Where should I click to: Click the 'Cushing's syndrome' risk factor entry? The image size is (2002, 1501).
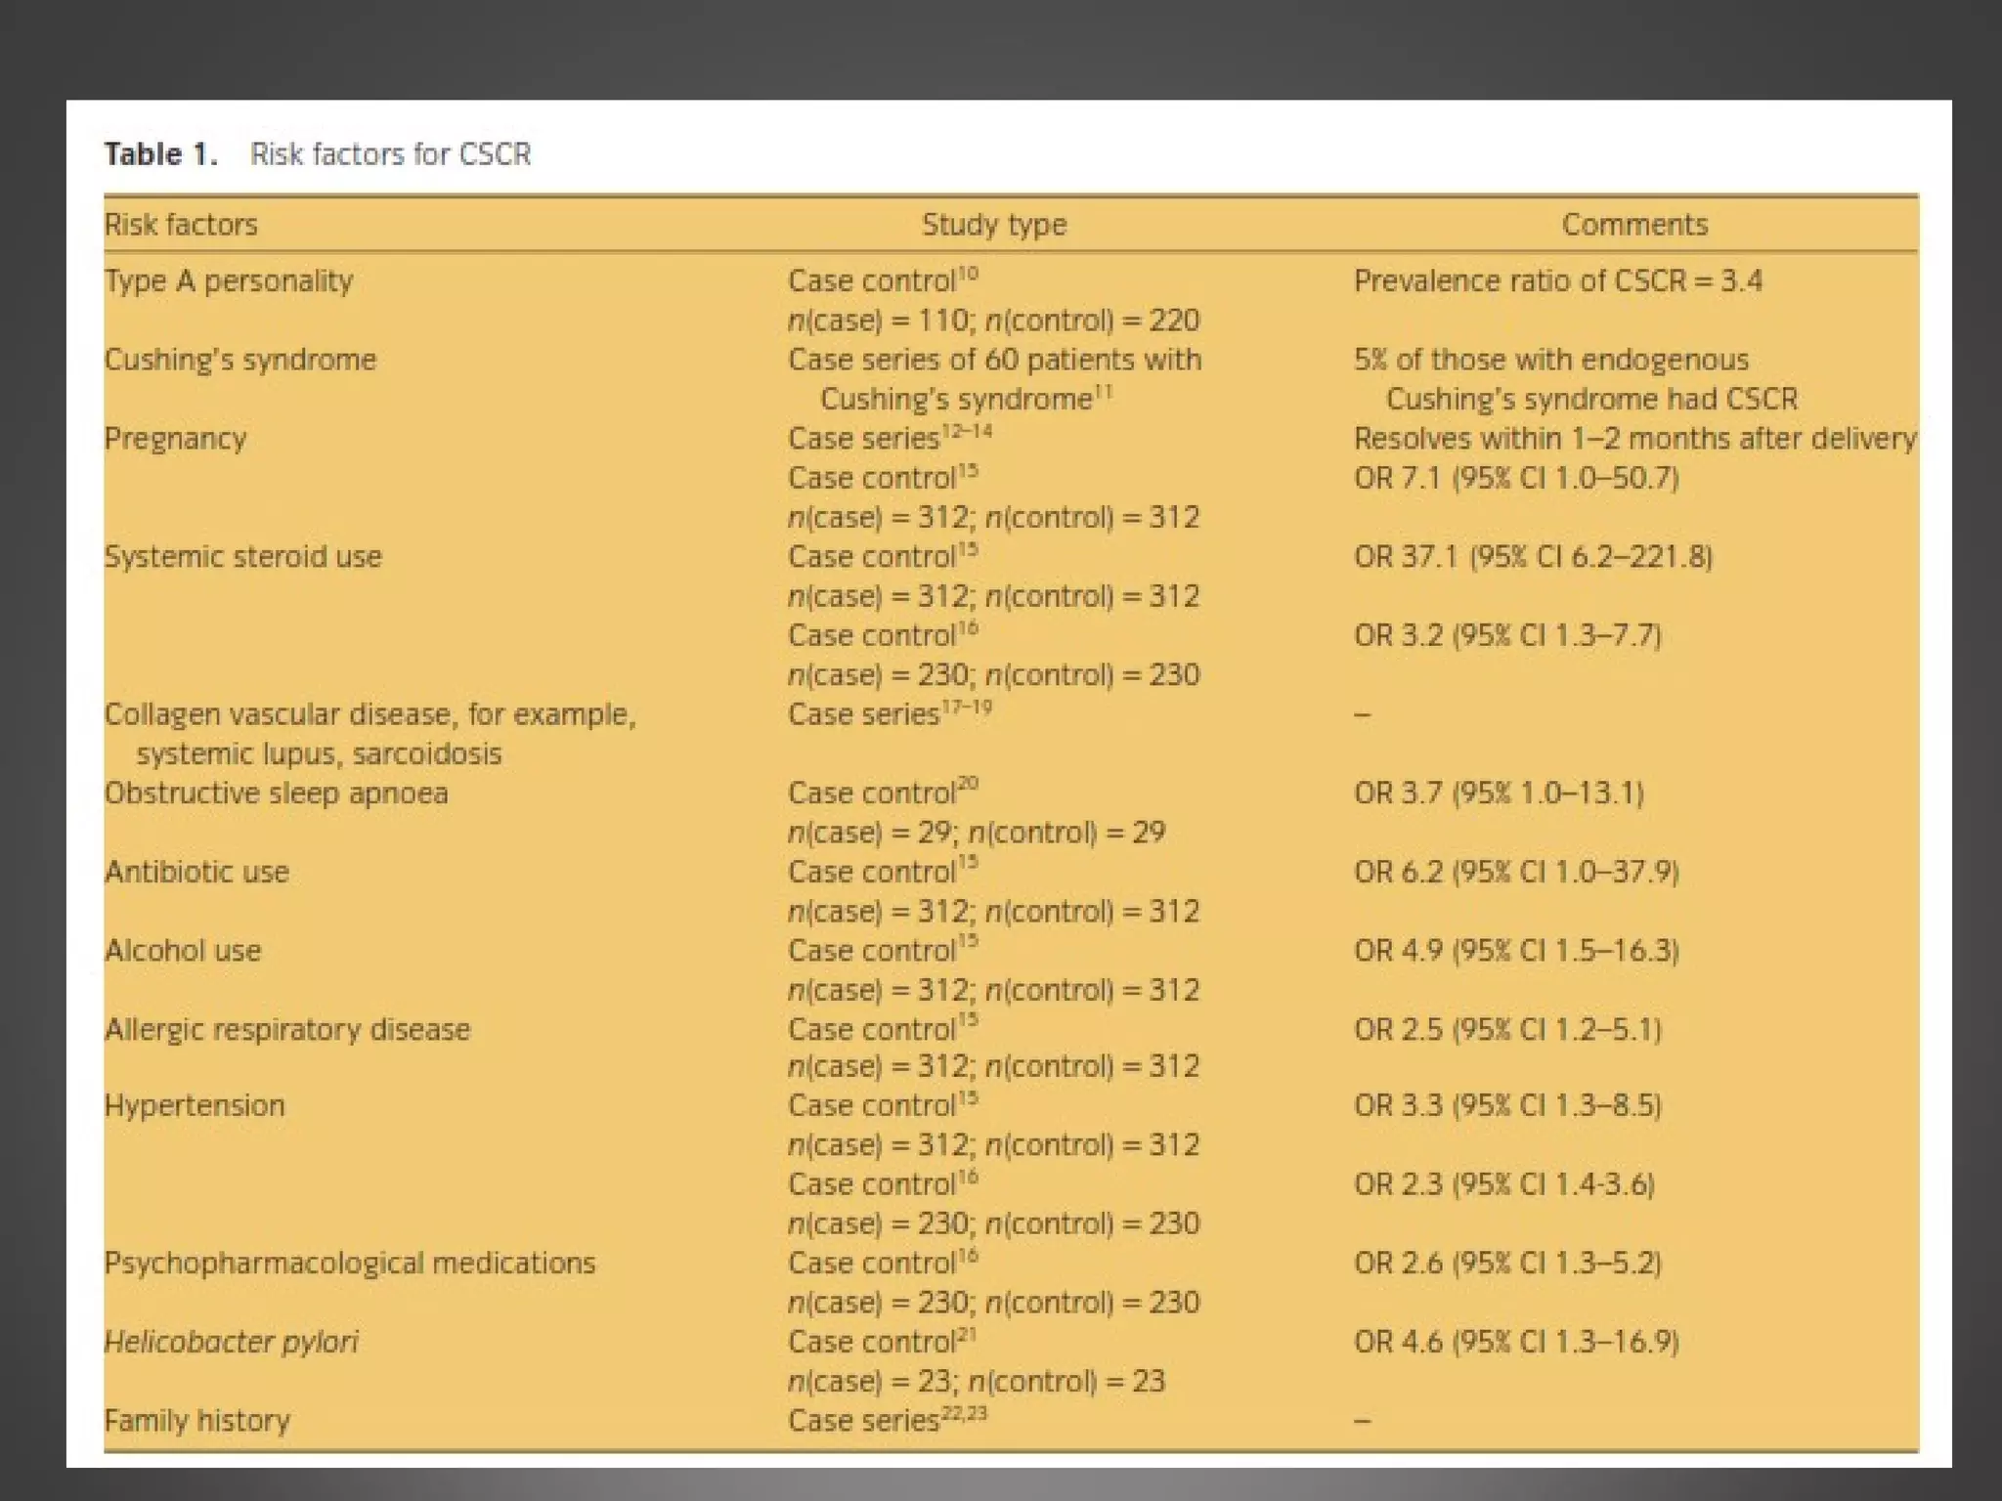[239, 360]
